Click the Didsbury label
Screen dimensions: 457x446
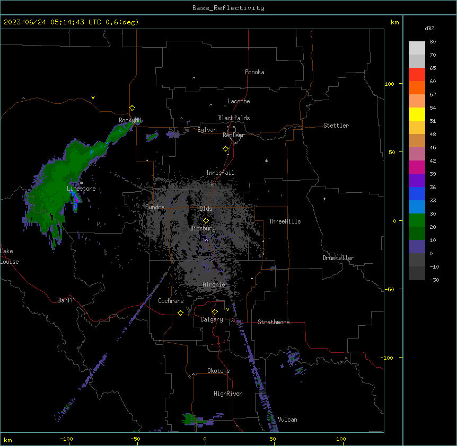click(x=203, y=228)
